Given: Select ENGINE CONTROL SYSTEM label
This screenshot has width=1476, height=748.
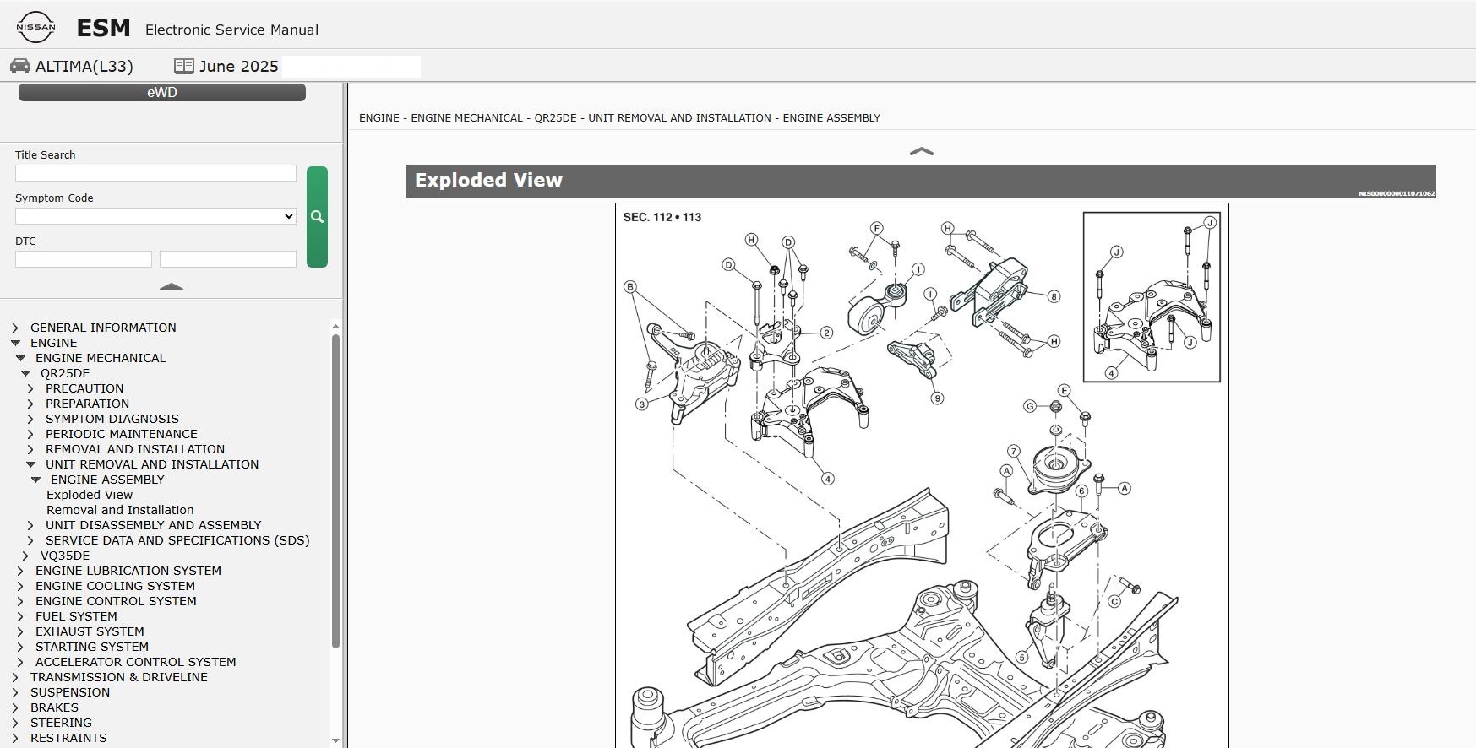Looking at the screenshot, I should (x=116, y=601).
